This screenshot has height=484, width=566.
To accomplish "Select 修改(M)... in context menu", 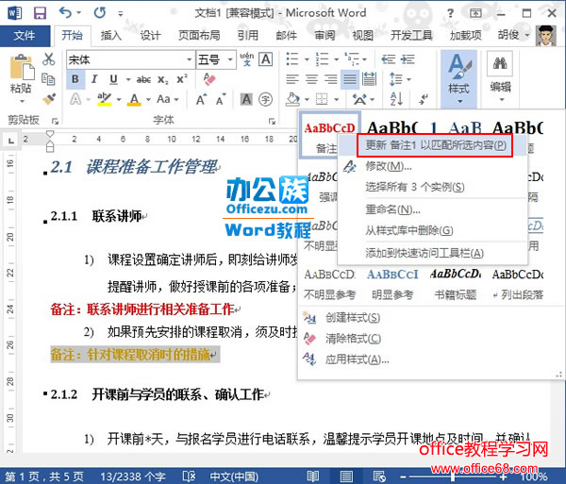I will tap(389, 166).
